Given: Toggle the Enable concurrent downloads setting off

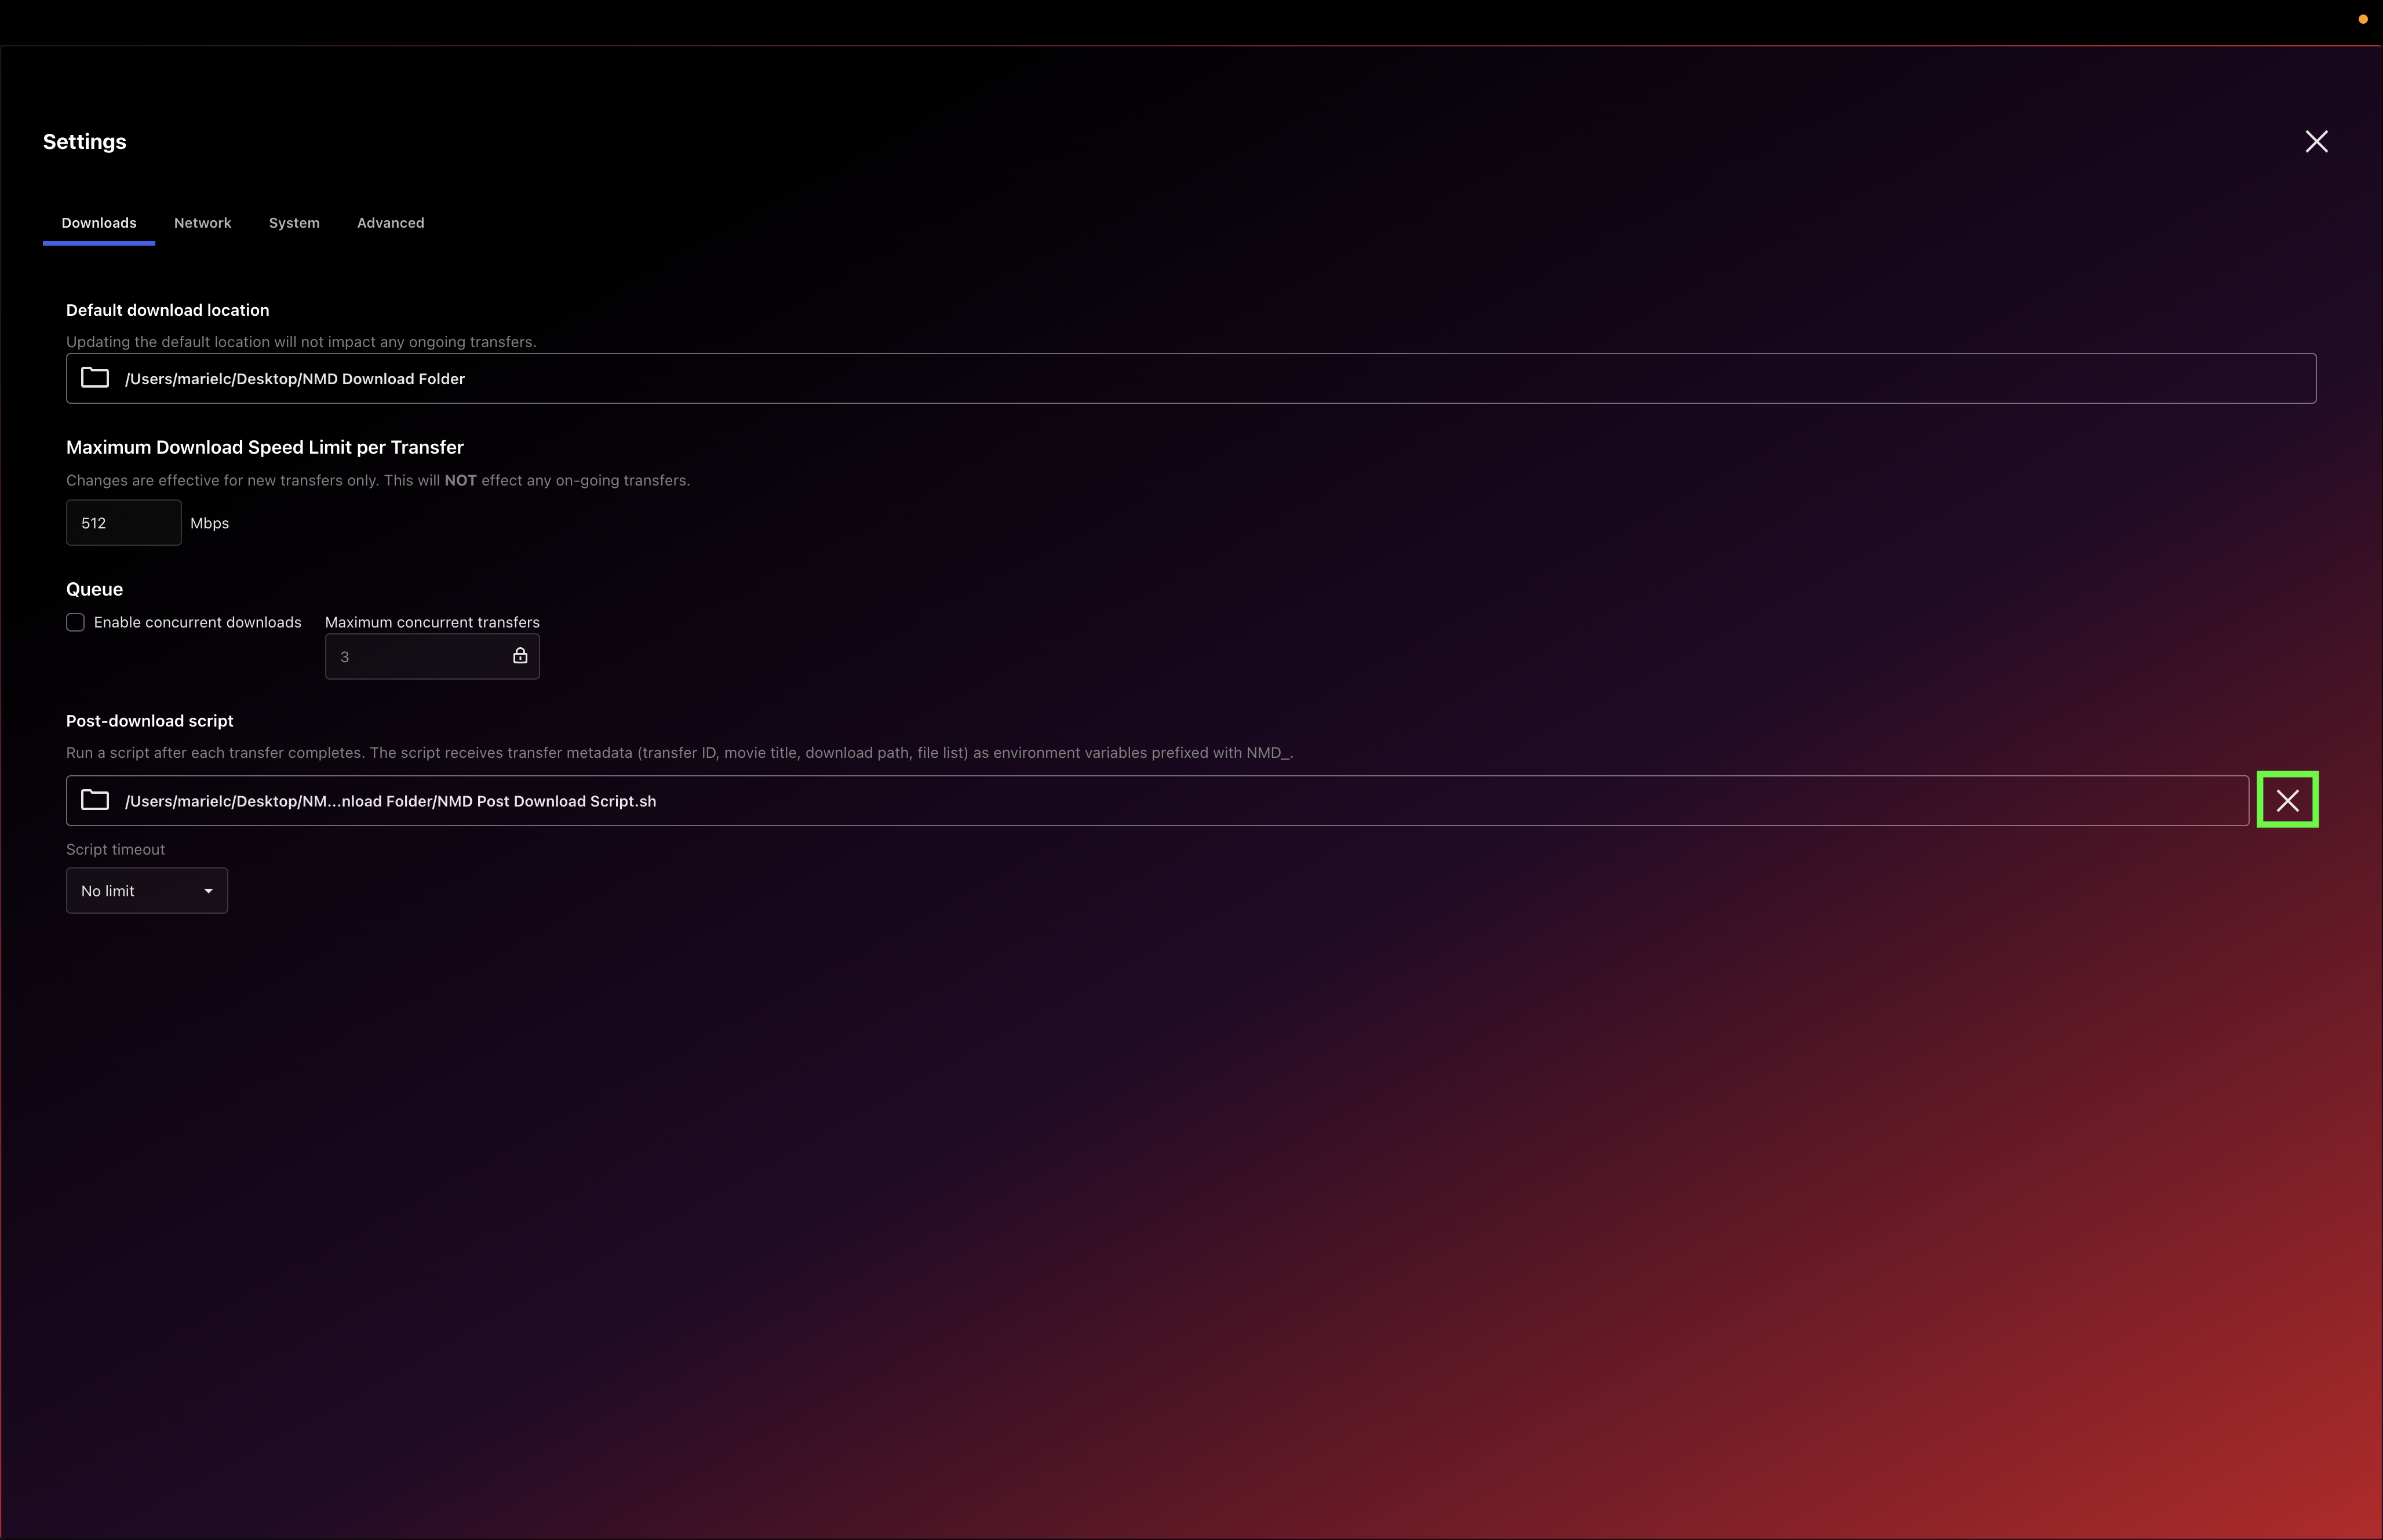Looking at the screenshot, I should [x=75, y=622].
